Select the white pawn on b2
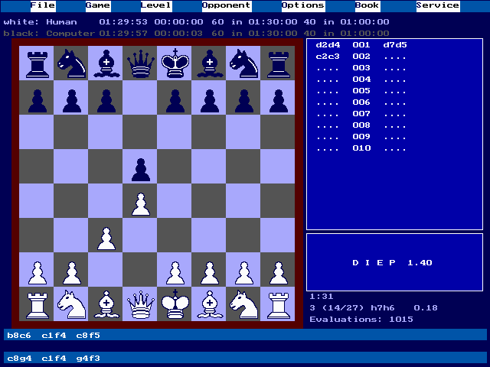 [x=72, y=273]
